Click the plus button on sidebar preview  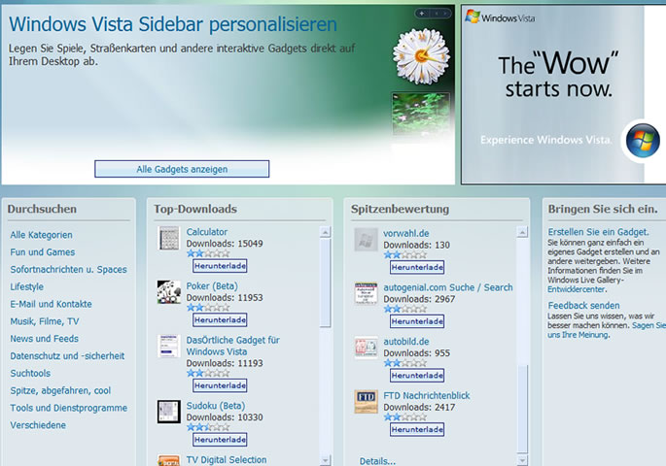coord(422,14)
